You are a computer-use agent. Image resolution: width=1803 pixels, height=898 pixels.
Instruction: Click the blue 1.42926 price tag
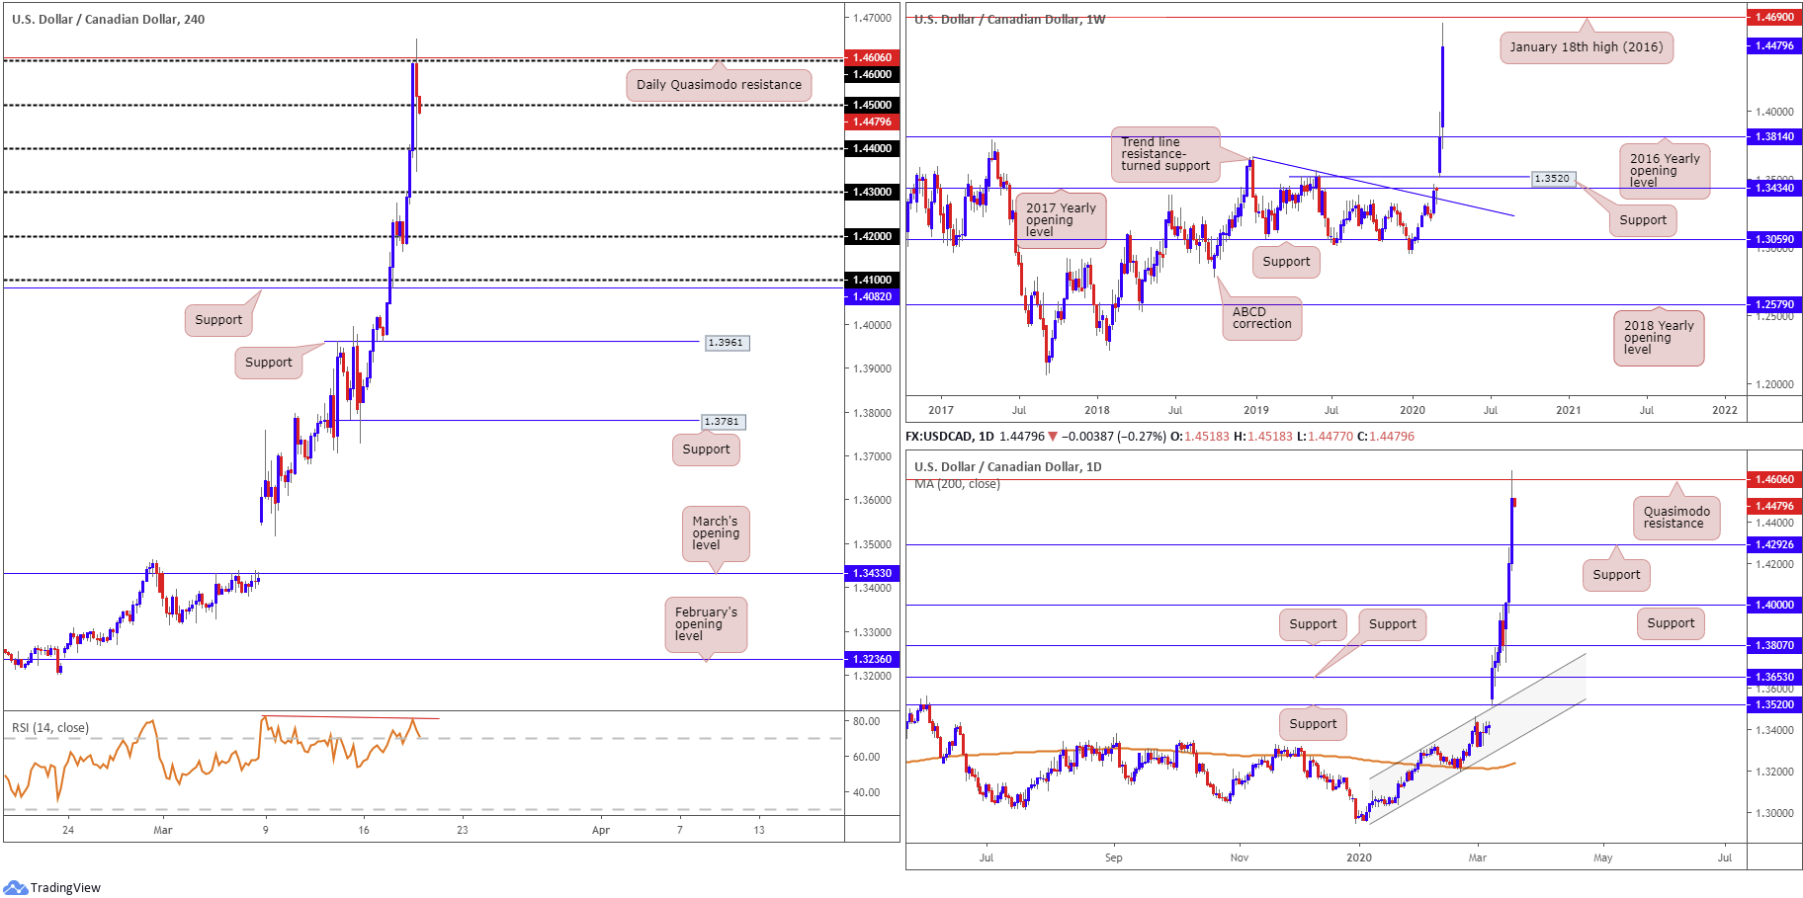click(1774, 544)
